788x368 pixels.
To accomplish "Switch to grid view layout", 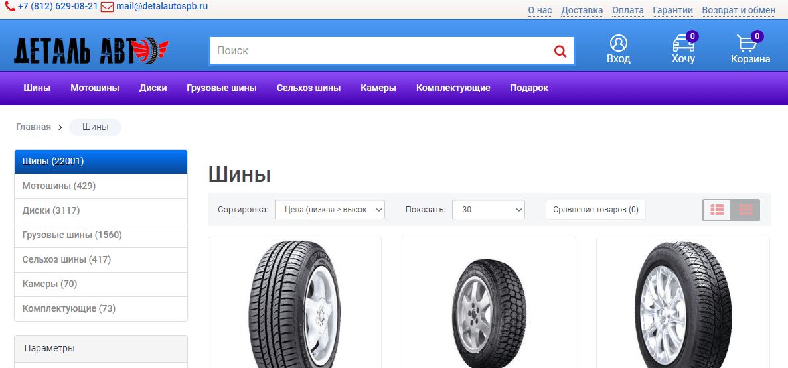I will tap(746, 210).
